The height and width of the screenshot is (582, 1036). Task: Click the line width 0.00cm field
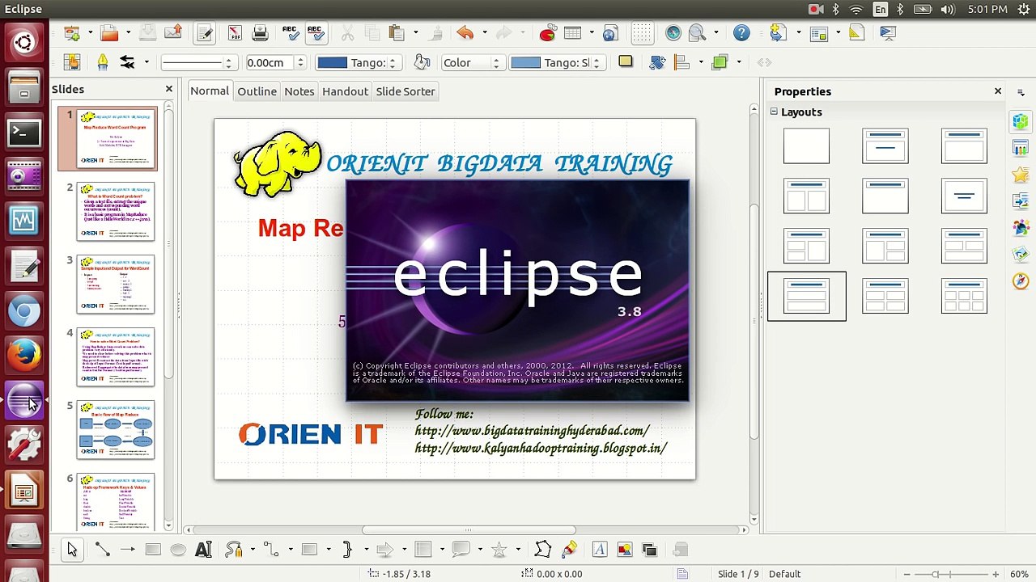click(269, 62)
